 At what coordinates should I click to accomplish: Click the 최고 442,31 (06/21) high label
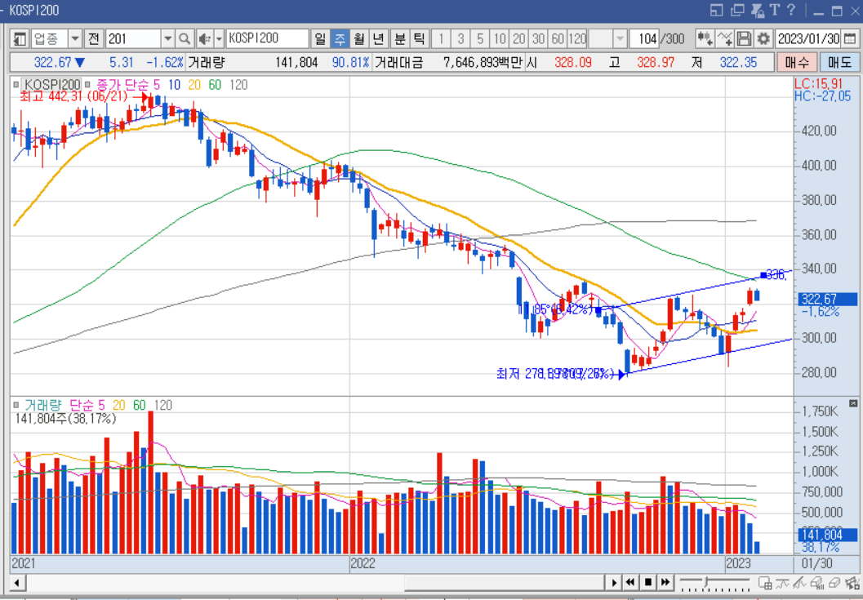pos(73,97)
